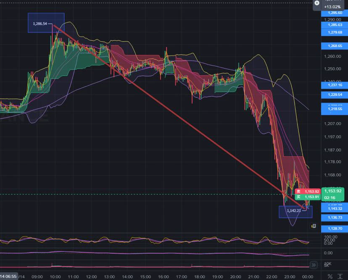Screen dimensions: 348x280
Task: Select current price label showing 02:16 countdown
Action: coord(333,194)
